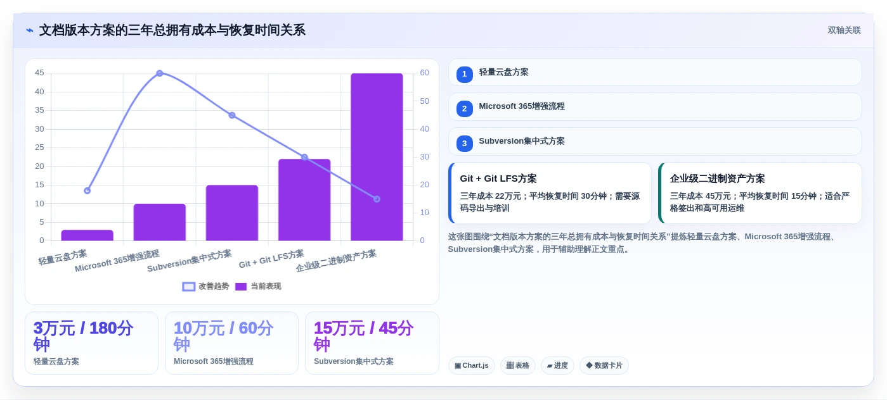The width and height of the screenshot is (887, 400).
Task: Click the 企业级二进制资产方案 tallest bar
Action: pyautogui.click(x=377, y=157)
